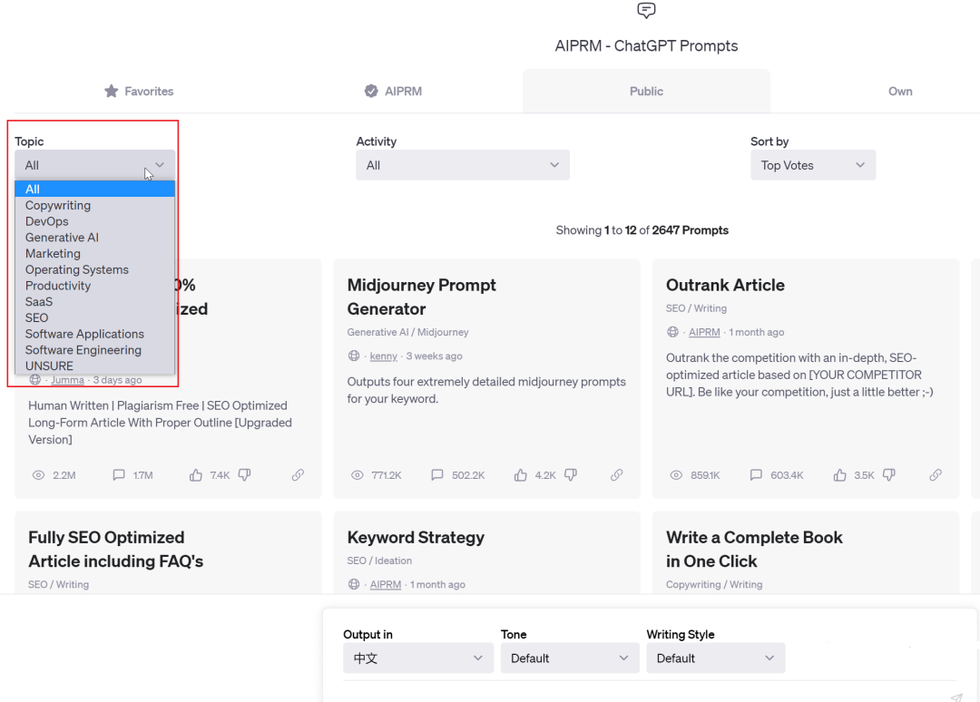This screenshot has width=980, height=702.
Task: Open Write a Complete Book in One Click
Action: point(754,549)
